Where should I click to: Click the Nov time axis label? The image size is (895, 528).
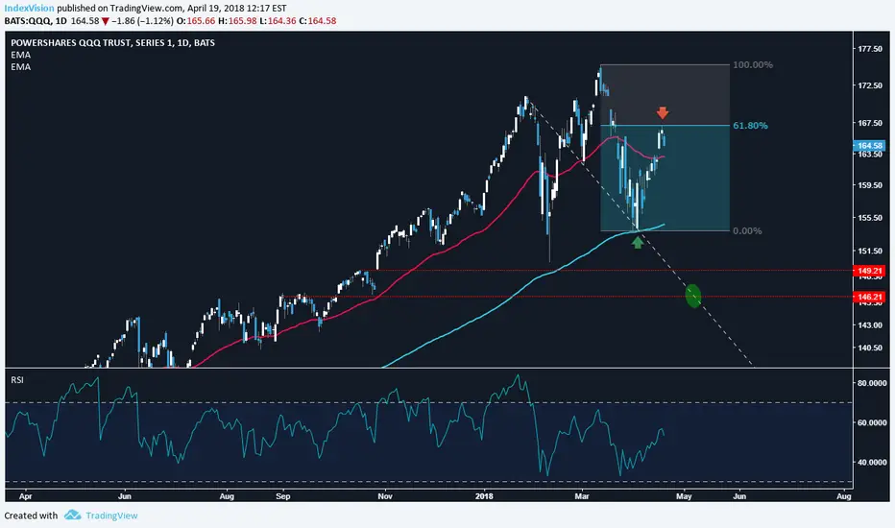click(385, 496)
